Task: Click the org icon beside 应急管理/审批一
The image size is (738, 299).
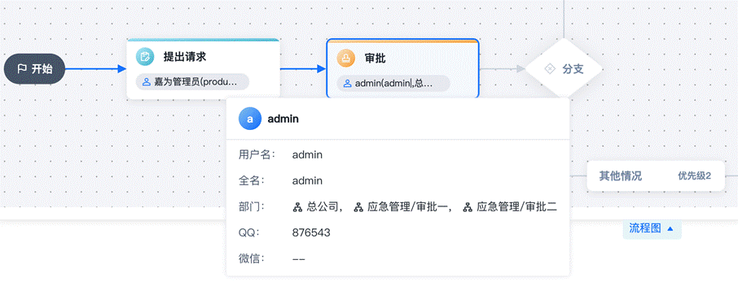Action: [358, 206]
